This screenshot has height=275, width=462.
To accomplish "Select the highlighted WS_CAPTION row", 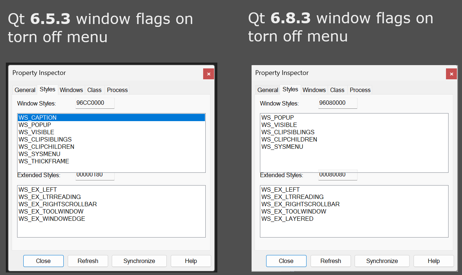I will 111,117.
